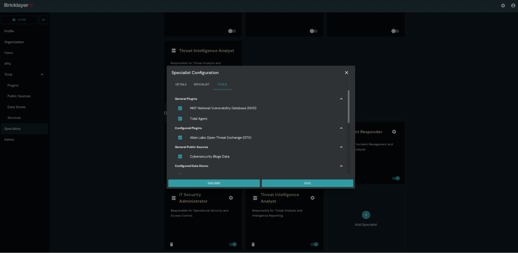The image size is (518, 253).
Task: Uncheck NIST National Vulnerability Database (NVD)
Action: [180, 108]
